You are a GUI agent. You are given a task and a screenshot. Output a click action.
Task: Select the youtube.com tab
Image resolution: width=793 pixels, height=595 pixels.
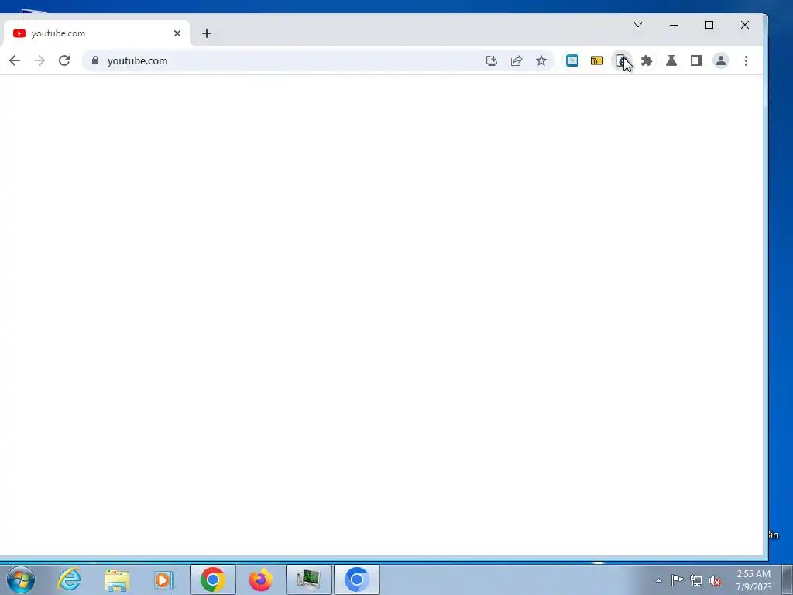point(96,33)
